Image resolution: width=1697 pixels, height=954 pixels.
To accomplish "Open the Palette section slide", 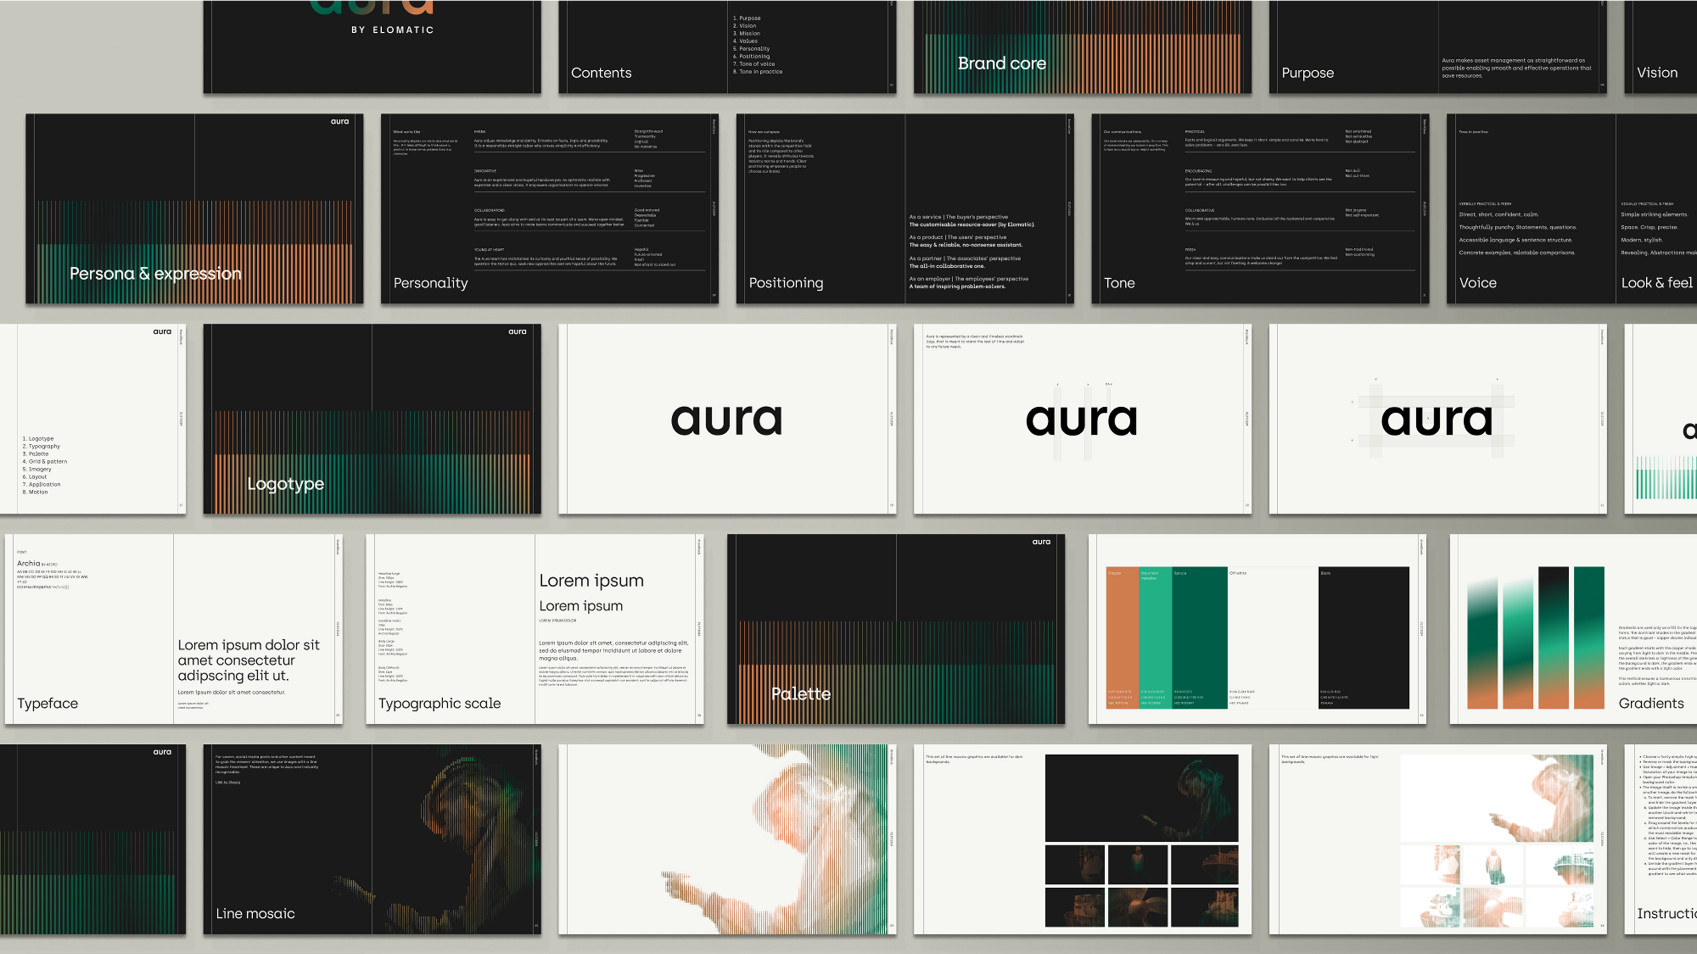I will tap(896, 629).
